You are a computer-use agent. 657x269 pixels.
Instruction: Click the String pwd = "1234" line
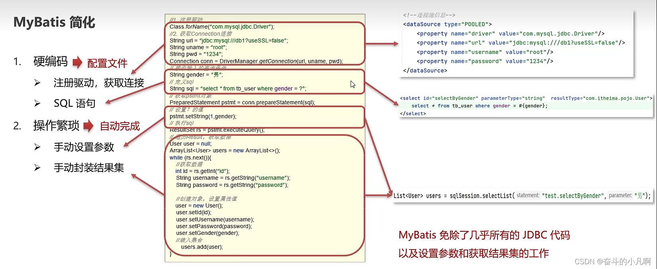[196, 54]
